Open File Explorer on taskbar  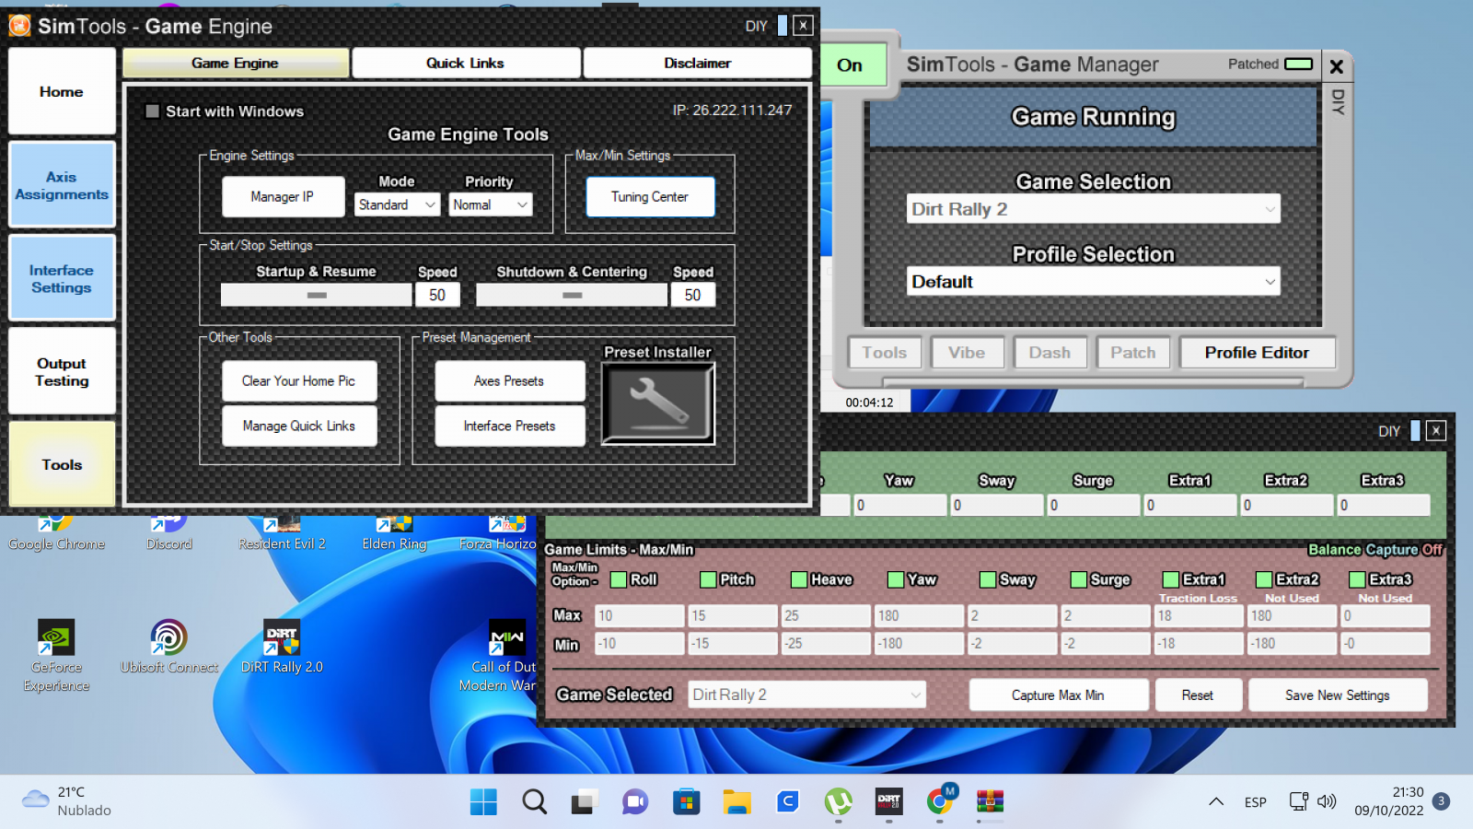pos(736,801)
